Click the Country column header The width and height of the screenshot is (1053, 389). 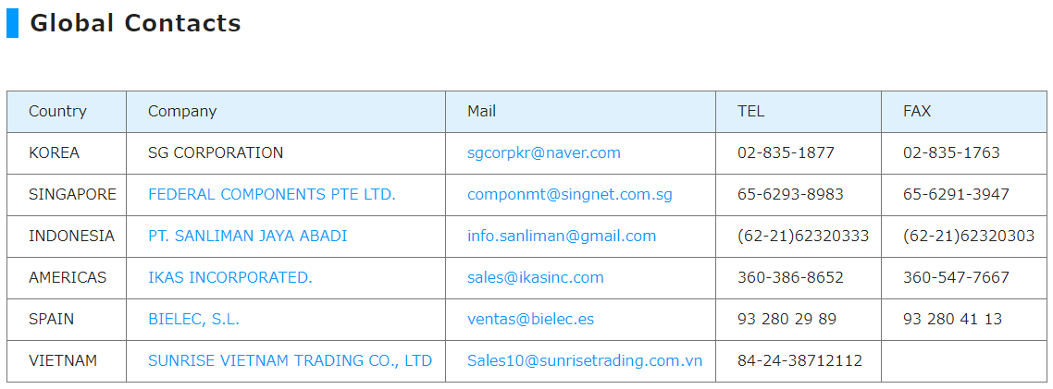coord(57,111)
